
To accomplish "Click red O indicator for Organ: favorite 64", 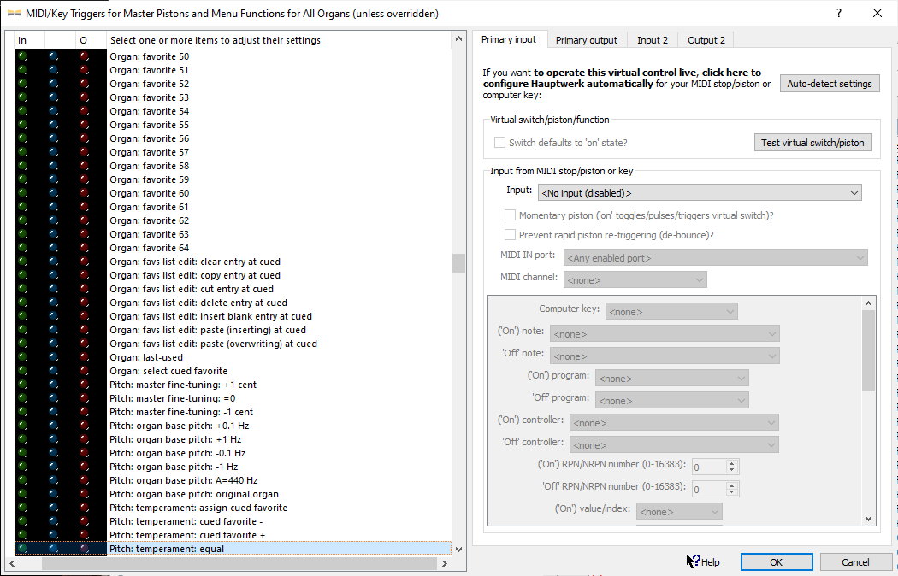I will 84,248.
